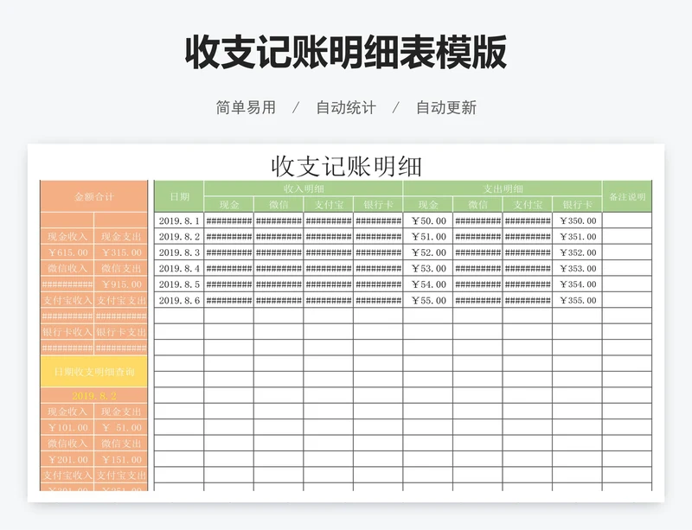The image size is (692, 530).
Task: Click the 日期 column header
Action: click(179, 196)
